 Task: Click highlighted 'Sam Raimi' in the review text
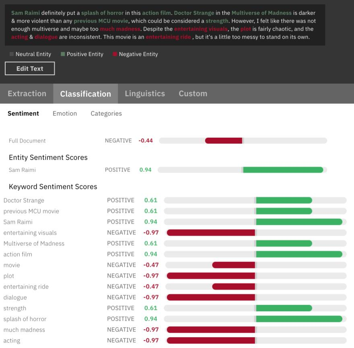(x=25, y=13)
